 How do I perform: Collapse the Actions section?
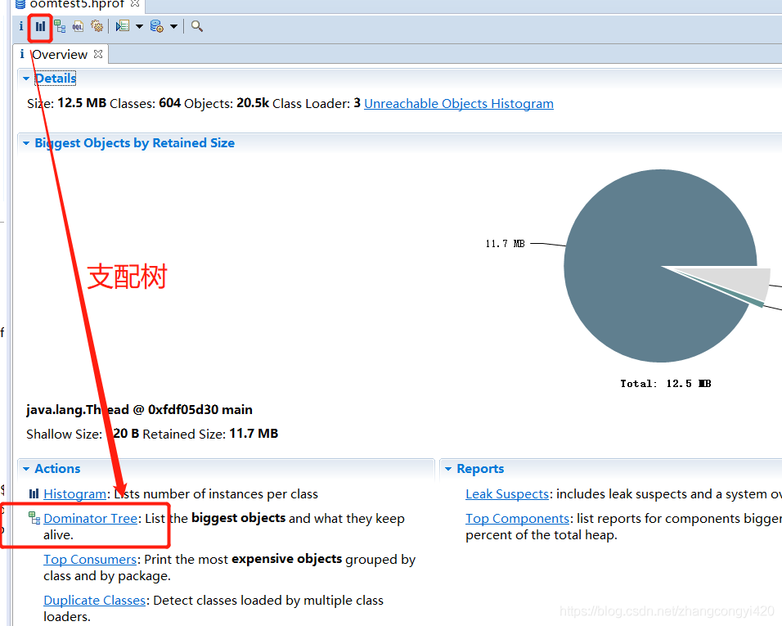click(x=26, y=469)
